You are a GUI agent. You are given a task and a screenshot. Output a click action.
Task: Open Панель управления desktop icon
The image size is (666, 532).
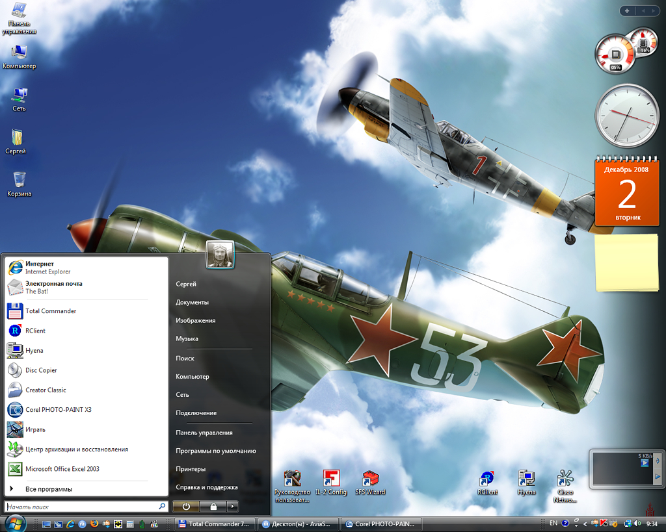[x=19, y=18]
